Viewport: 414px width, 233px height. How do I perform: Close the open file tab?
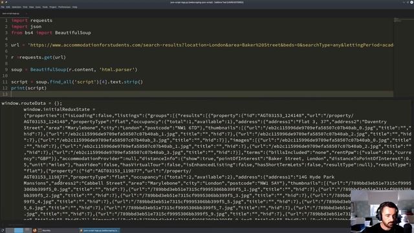[x=27, y=14]
